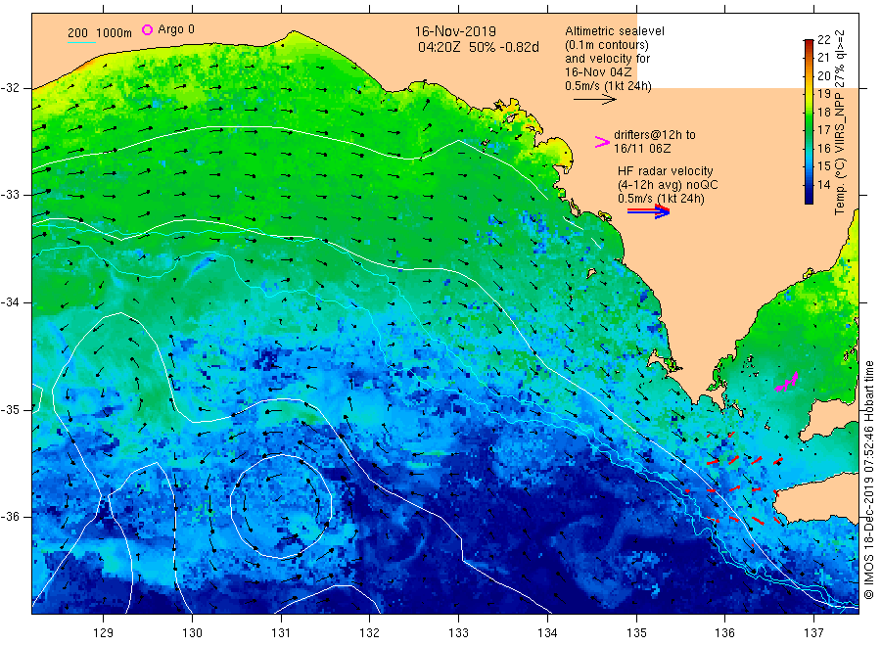Click the drifters@12h to label
881x646 pixels.
pos(655,135)
